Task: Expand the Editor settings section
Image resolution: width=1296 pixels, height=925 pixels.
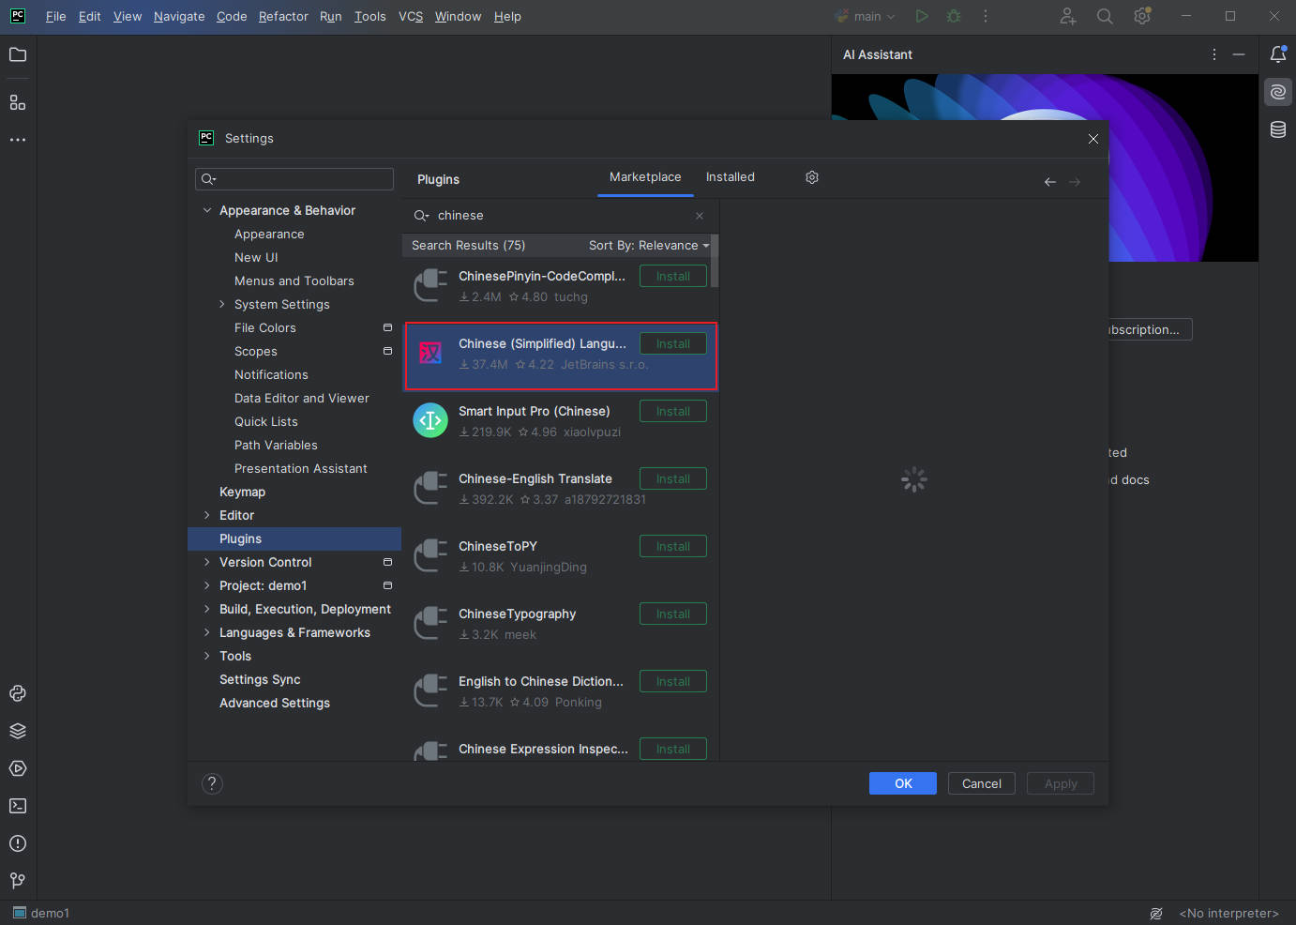Action: [207, 515]
